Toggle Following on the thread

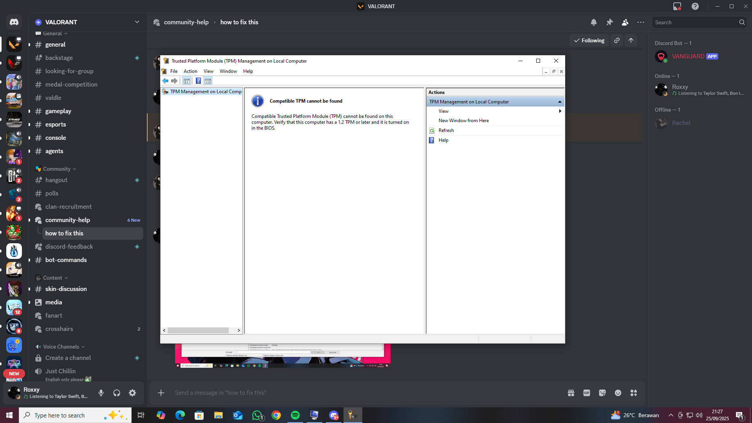point(589,40)
